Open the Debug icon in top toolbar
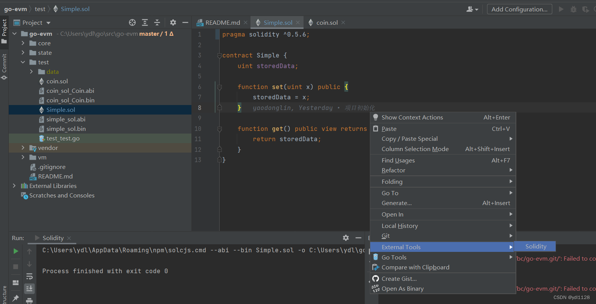Viewport: 596px width, 304px height. pos(573,9)
